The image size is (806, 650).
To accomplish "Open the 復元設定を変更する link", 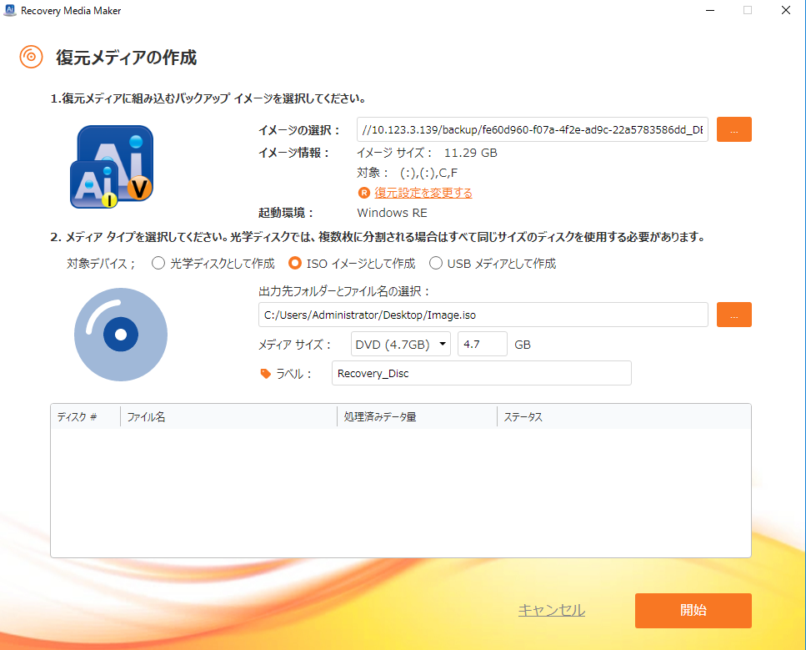I will coord(423,193).
